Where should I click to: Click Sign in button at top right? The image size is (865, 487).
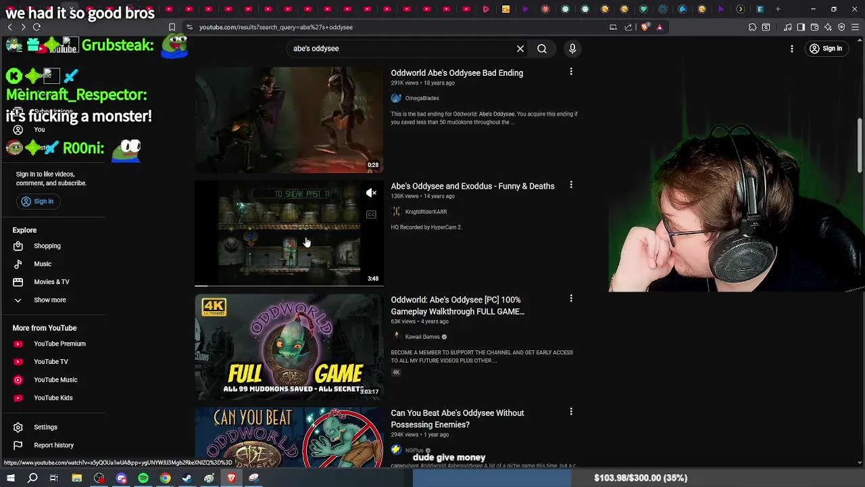coord(826,49)
